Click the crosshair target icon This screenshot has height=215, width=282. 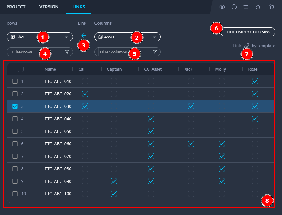(x=234, y=7)
